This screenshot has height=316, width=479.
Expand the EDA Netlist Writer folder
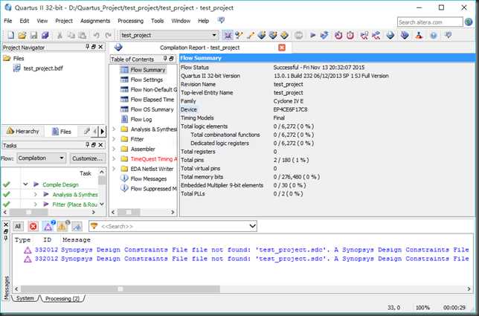pos(114,169)
